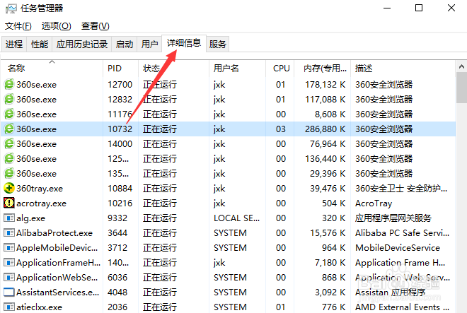Sort by the 内存(专用... column header
This screenshot has width=467, height=313.
pyautogui.click(x=323, y=68)
